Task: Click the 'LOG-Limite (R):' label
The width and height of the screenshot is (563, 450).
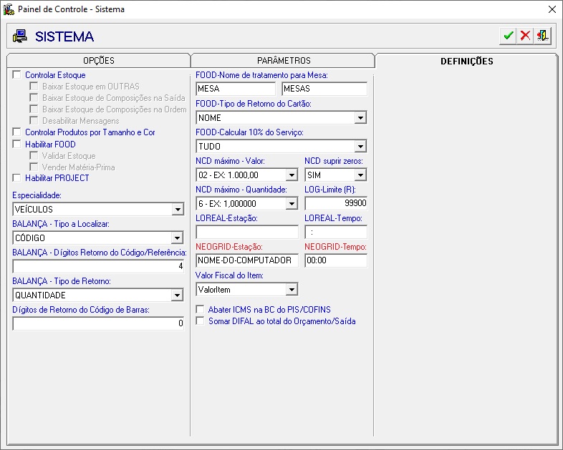Action: pos(330,190)
